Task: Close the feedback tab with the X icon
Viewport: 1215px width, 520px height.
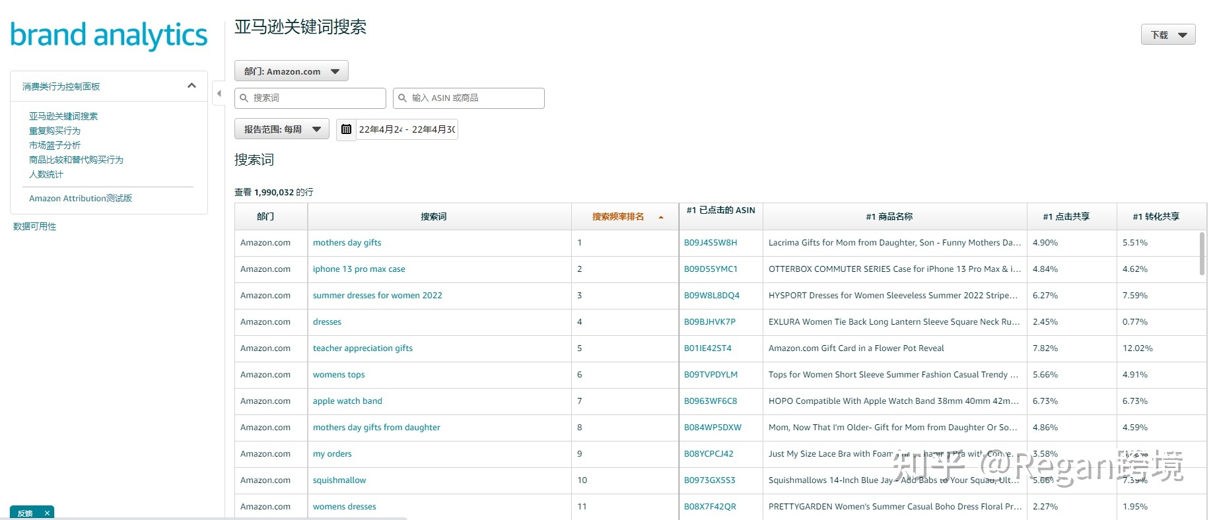Action: point(47,513)
